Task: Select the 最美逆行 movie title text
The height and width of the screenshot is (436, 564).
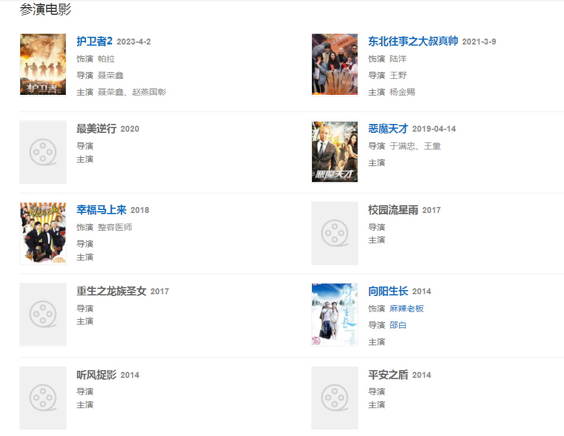Action: pos(96,129)
